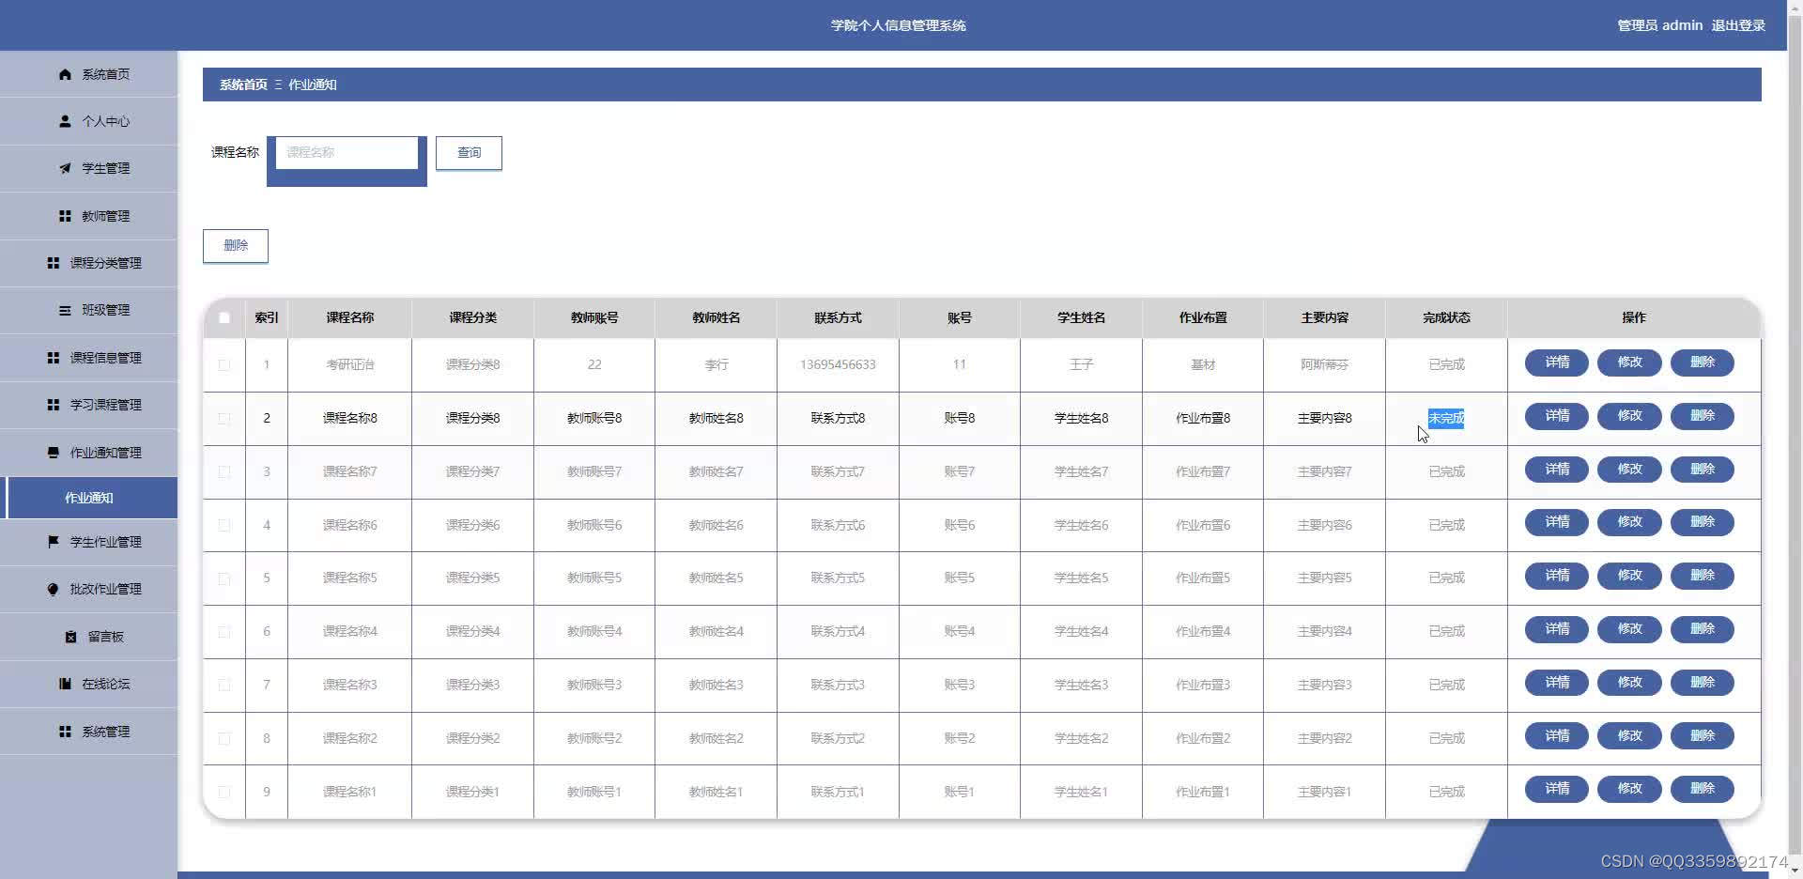
Task: Open 详情 for the 课程名称1 row
Action: pyautogui.click(x=1557, y=790)
